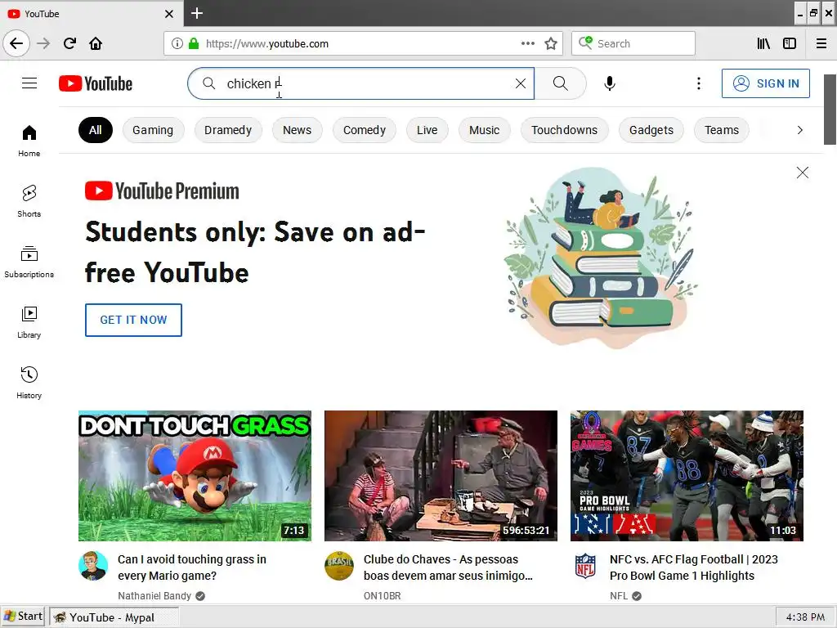Click the page vertical scrollbar thumb
The width and height of the screenshot is (837, 628).
pyautogui.click(x=830, y=110)
